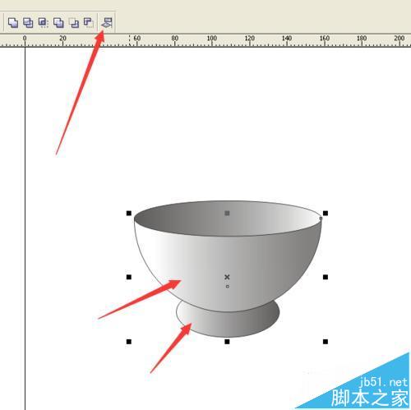Image resolution: width=411 pixels, height=410 pixels.
Task: Click the top-right selection handle
Action: click(326, 213)
